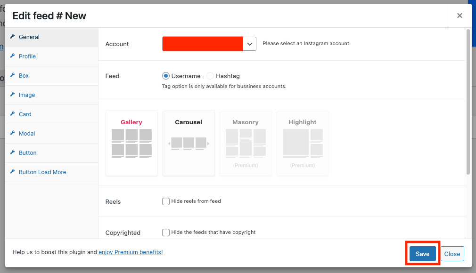Check Hide the feeds that have copyright

(x=166, y=233)
